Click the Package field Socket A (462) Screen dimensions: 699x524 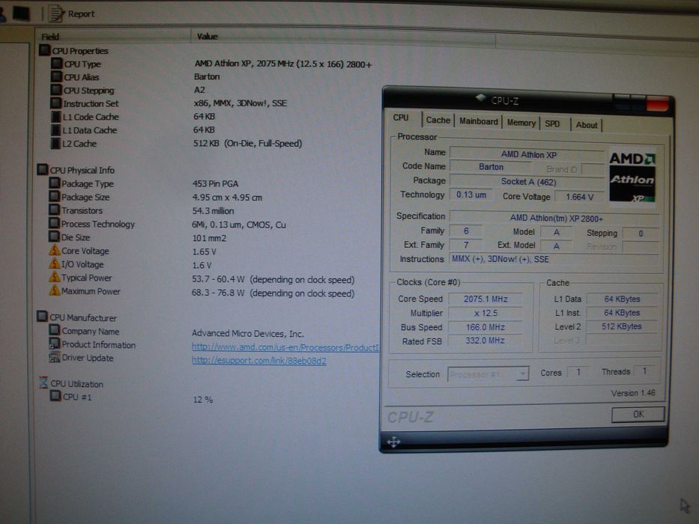coord(528,181)
